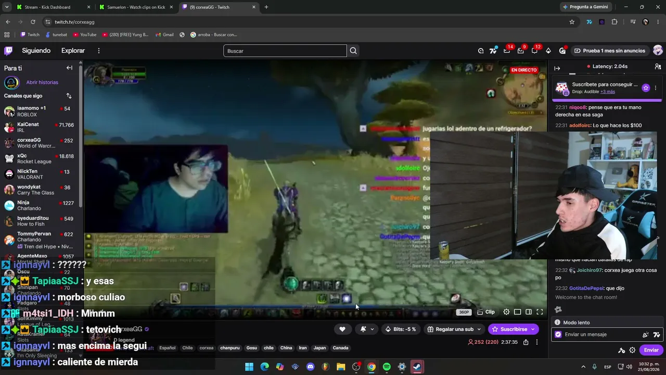The image size is (666, 375).
Task: Open the stream three-dot options menu
Action: (537, 342)
